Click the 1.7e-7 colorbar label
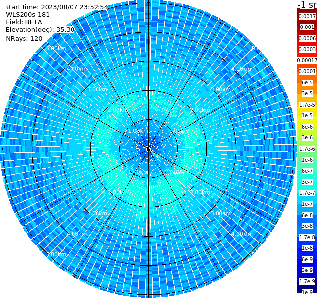This screenshot has height=298, width=317. click(307, 193)
